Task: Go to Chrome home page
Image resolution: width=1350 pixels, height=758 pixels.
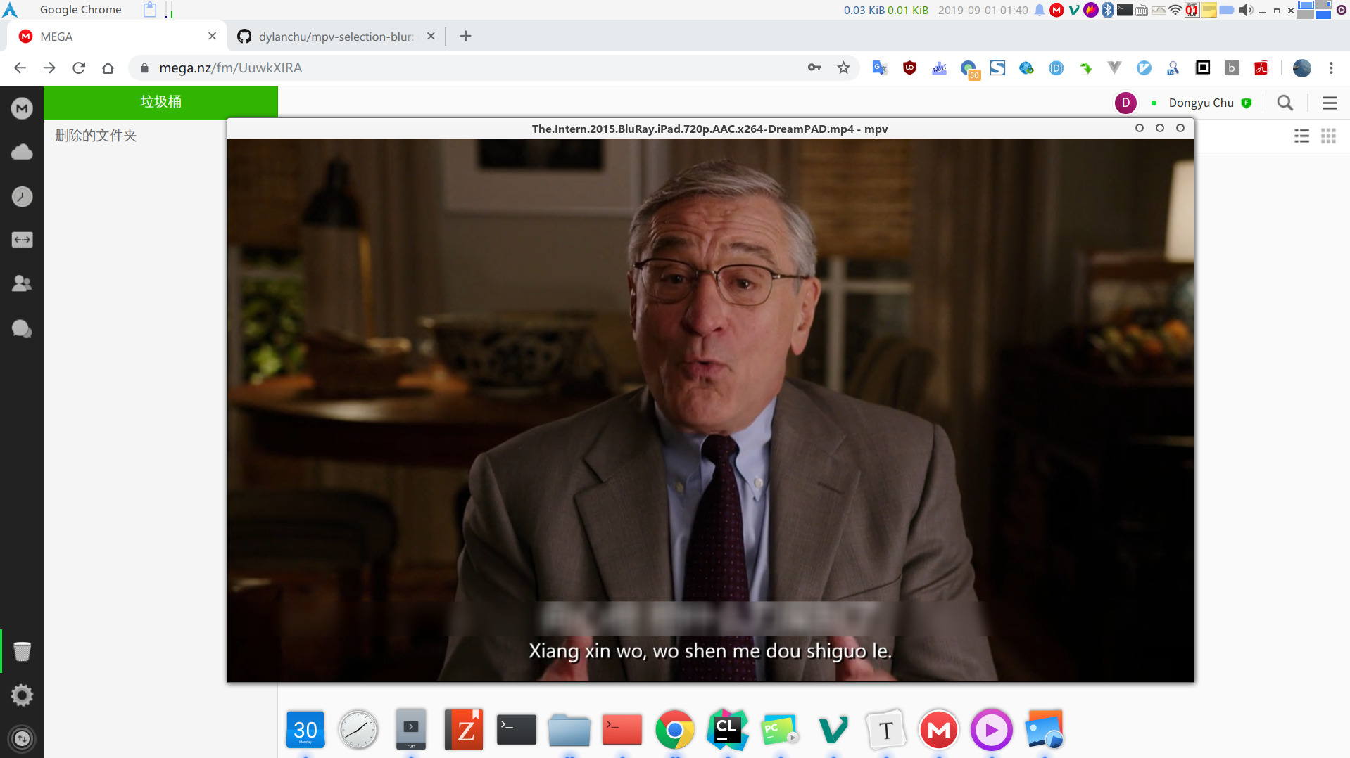Action: coord(108,68)
